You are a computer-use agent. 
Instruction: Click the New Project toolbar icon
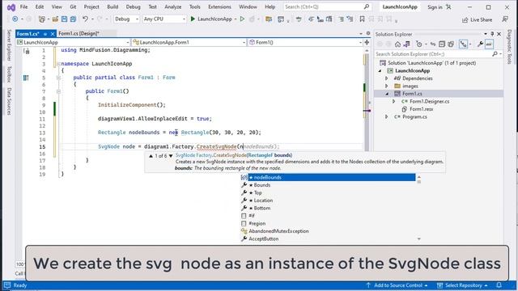(41, 19)
